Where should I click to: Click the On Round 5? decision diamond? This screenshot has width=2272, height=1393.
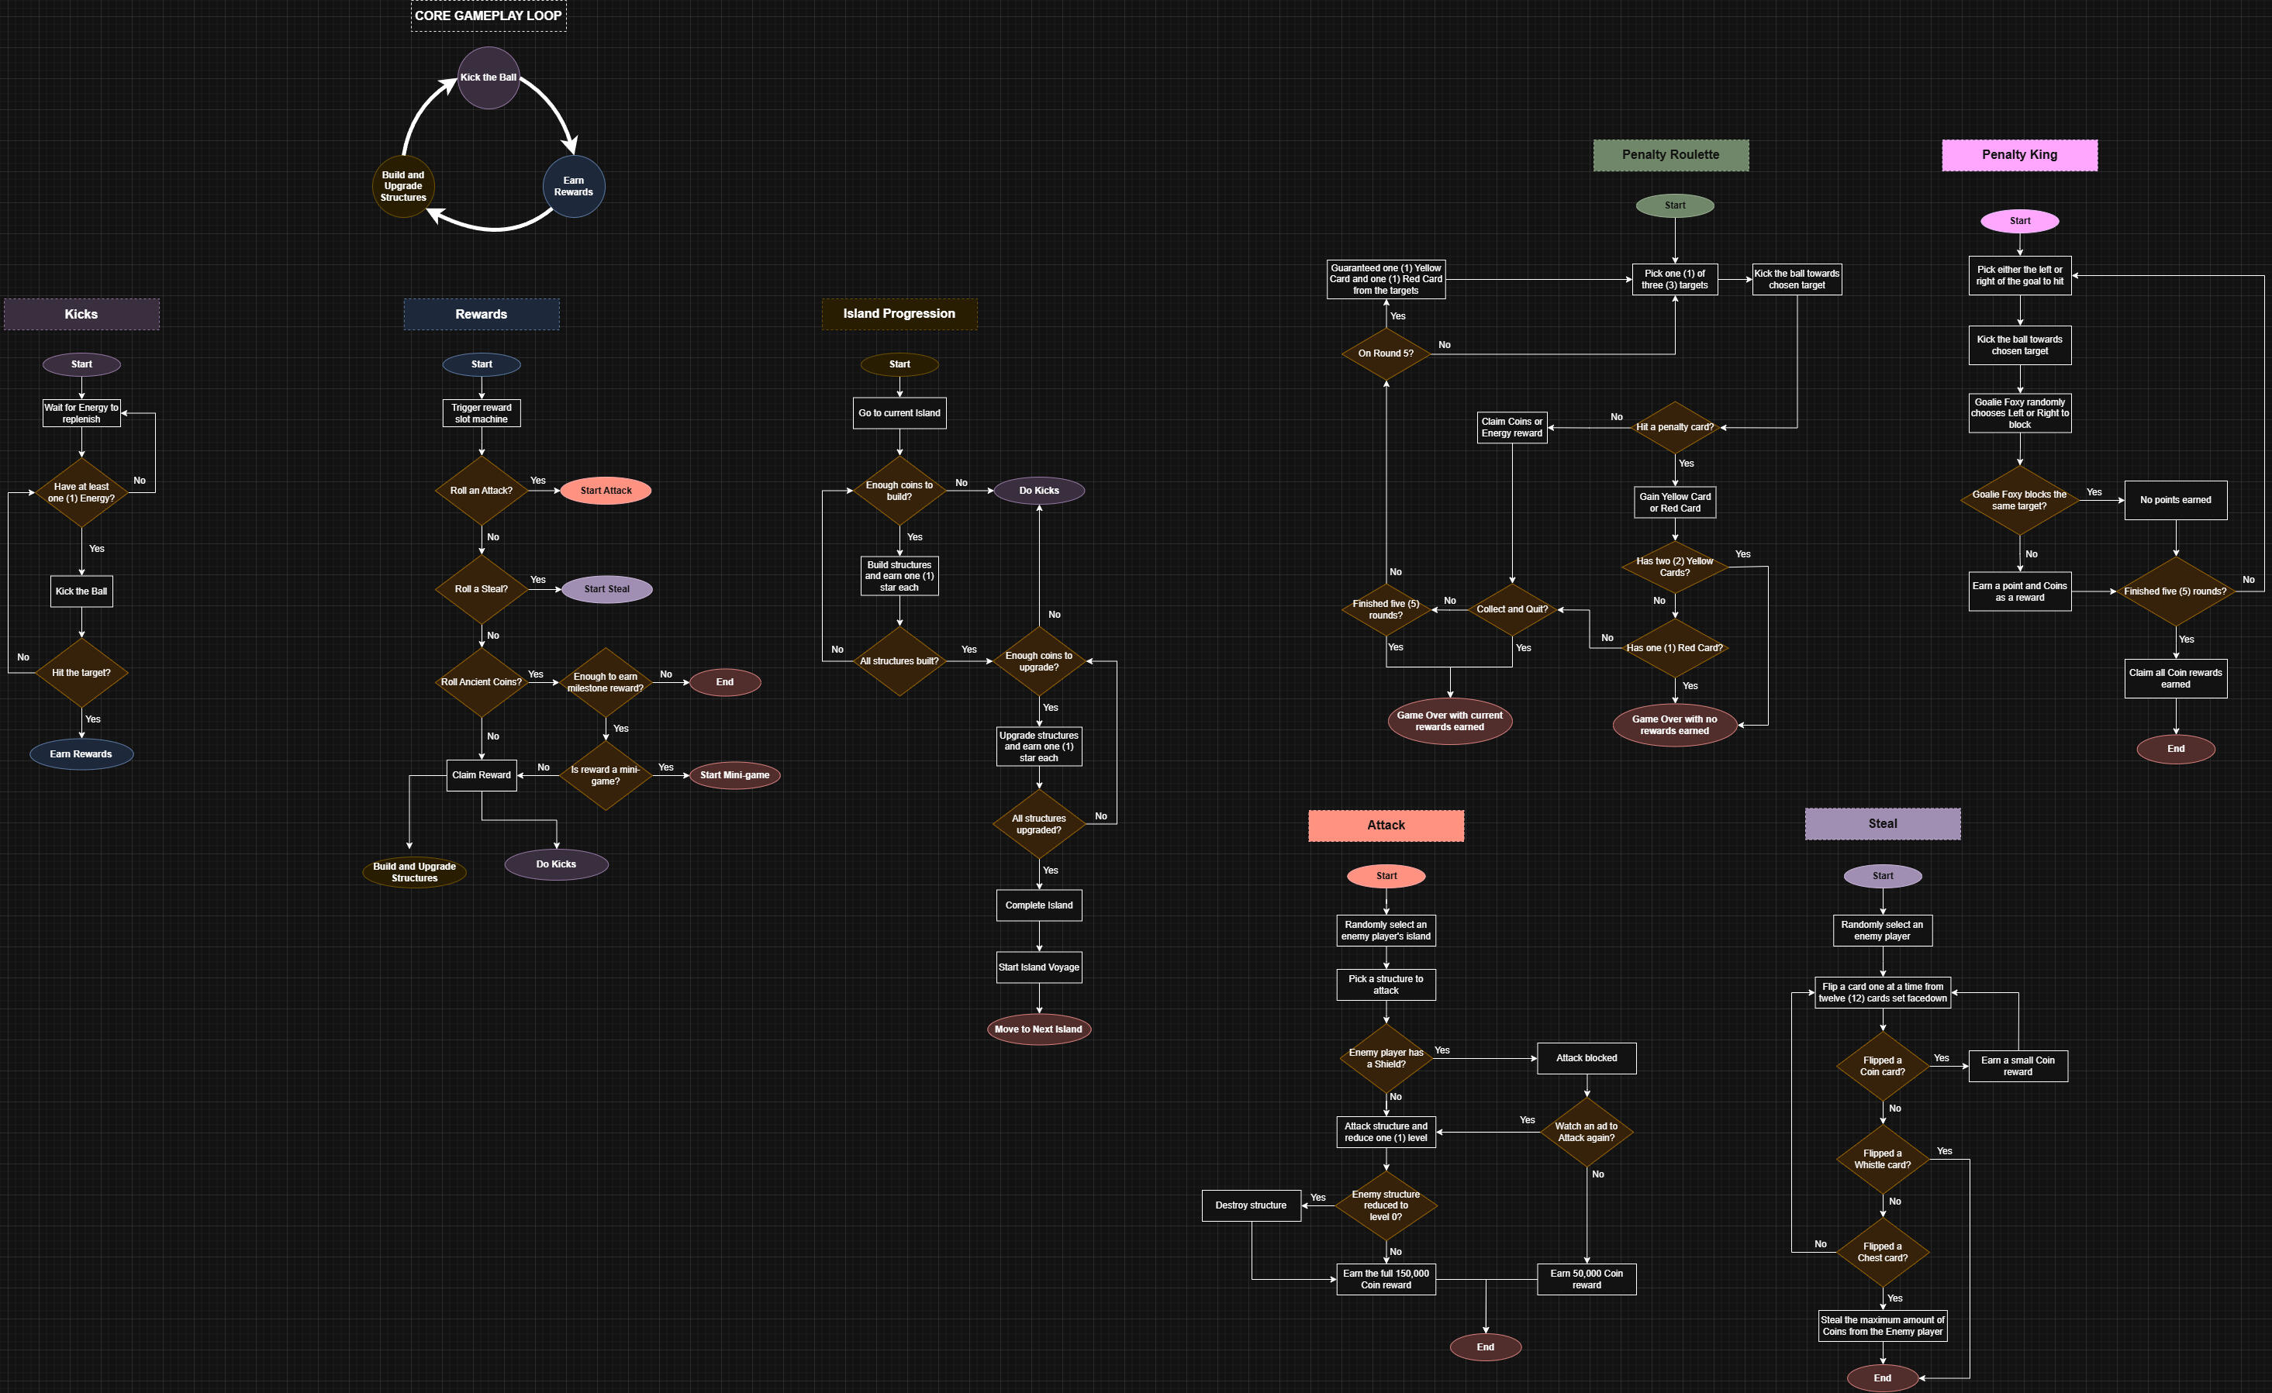[1385, 354]
